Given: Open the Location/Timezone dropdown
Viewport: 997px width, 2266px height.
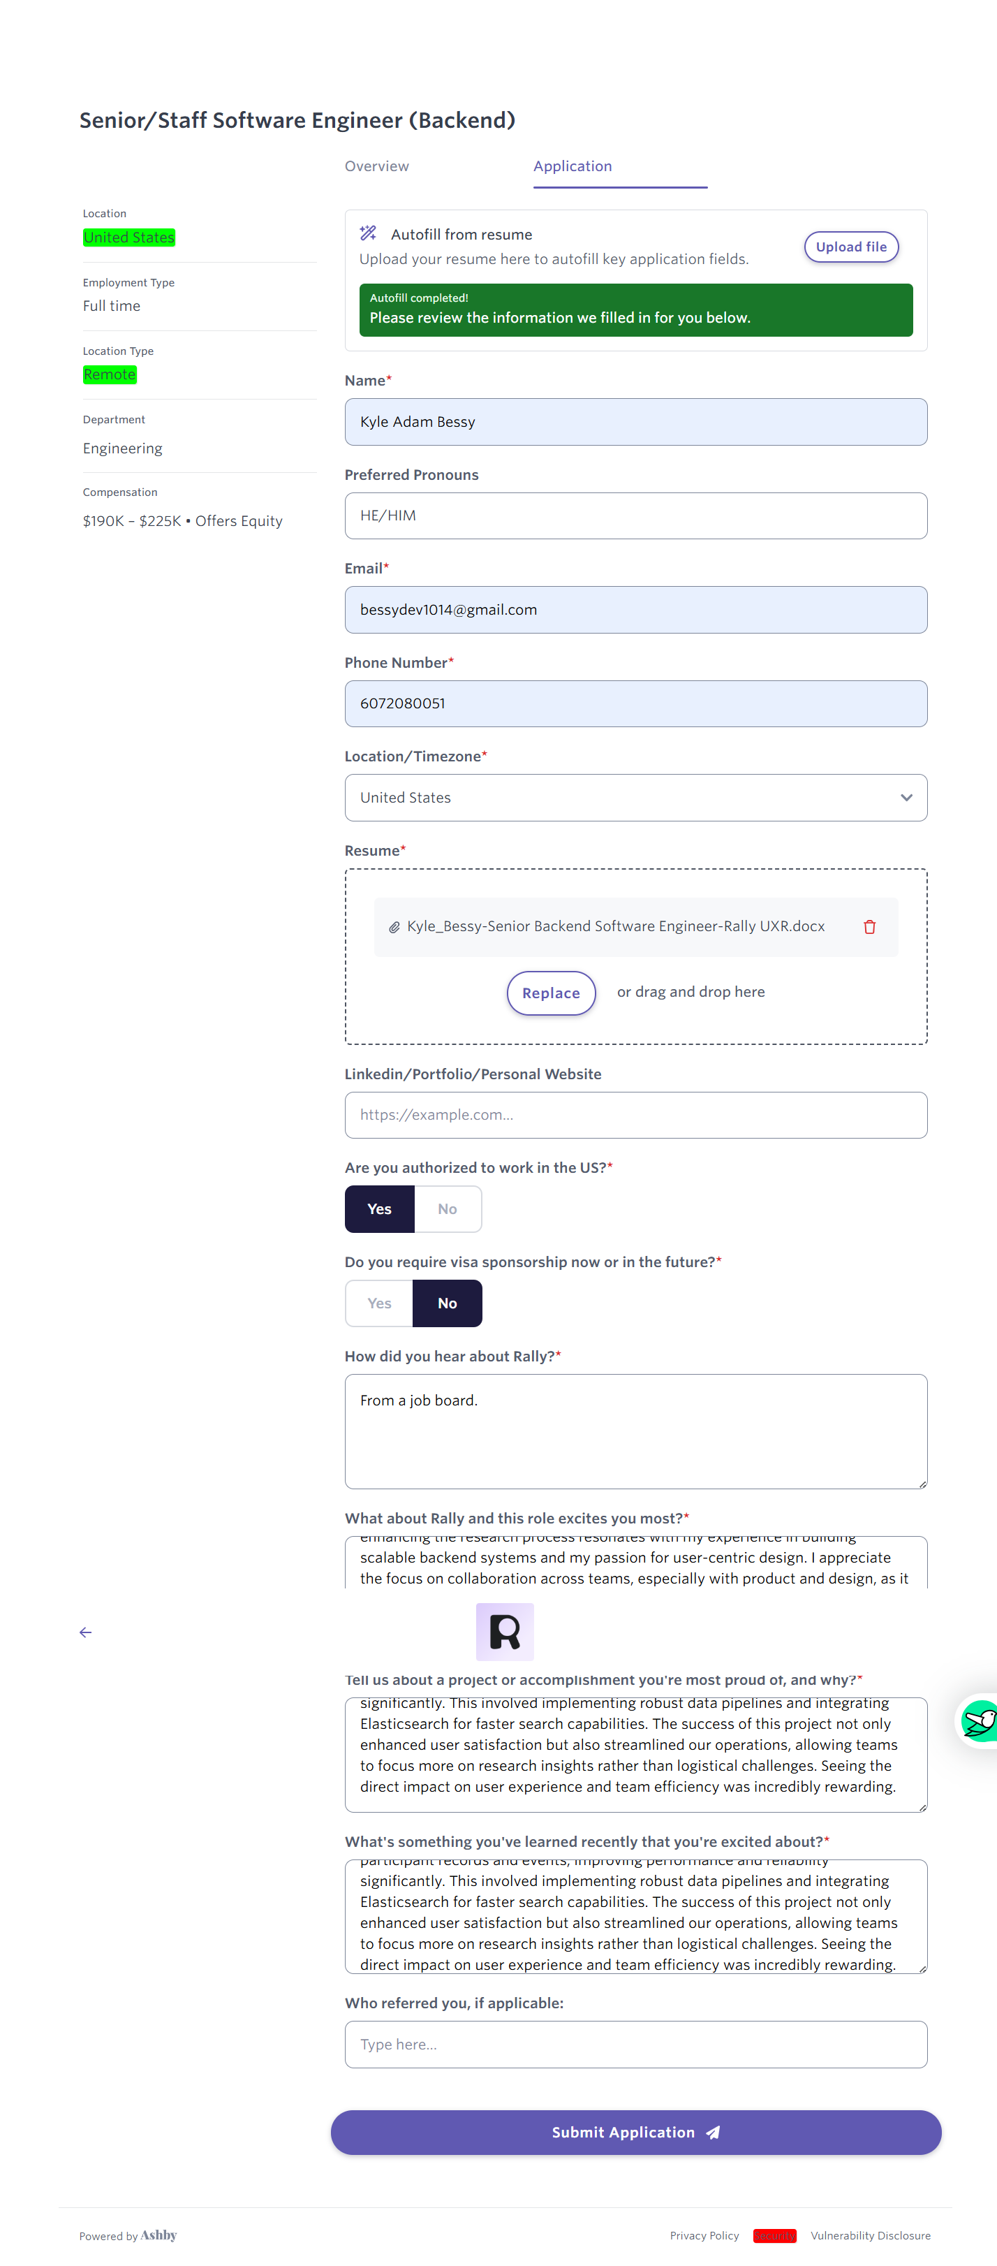Looking at the screenshot, I should pos(635,797).
